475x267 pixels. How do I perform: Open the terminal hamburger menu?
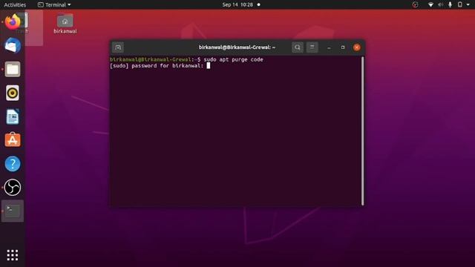pos(312,47)
